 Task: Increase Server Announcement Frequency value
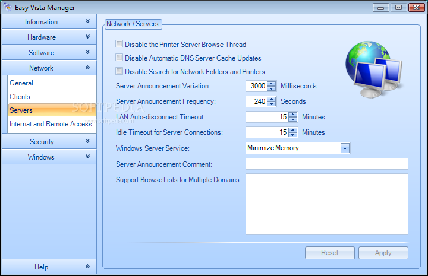click(271, 99)
